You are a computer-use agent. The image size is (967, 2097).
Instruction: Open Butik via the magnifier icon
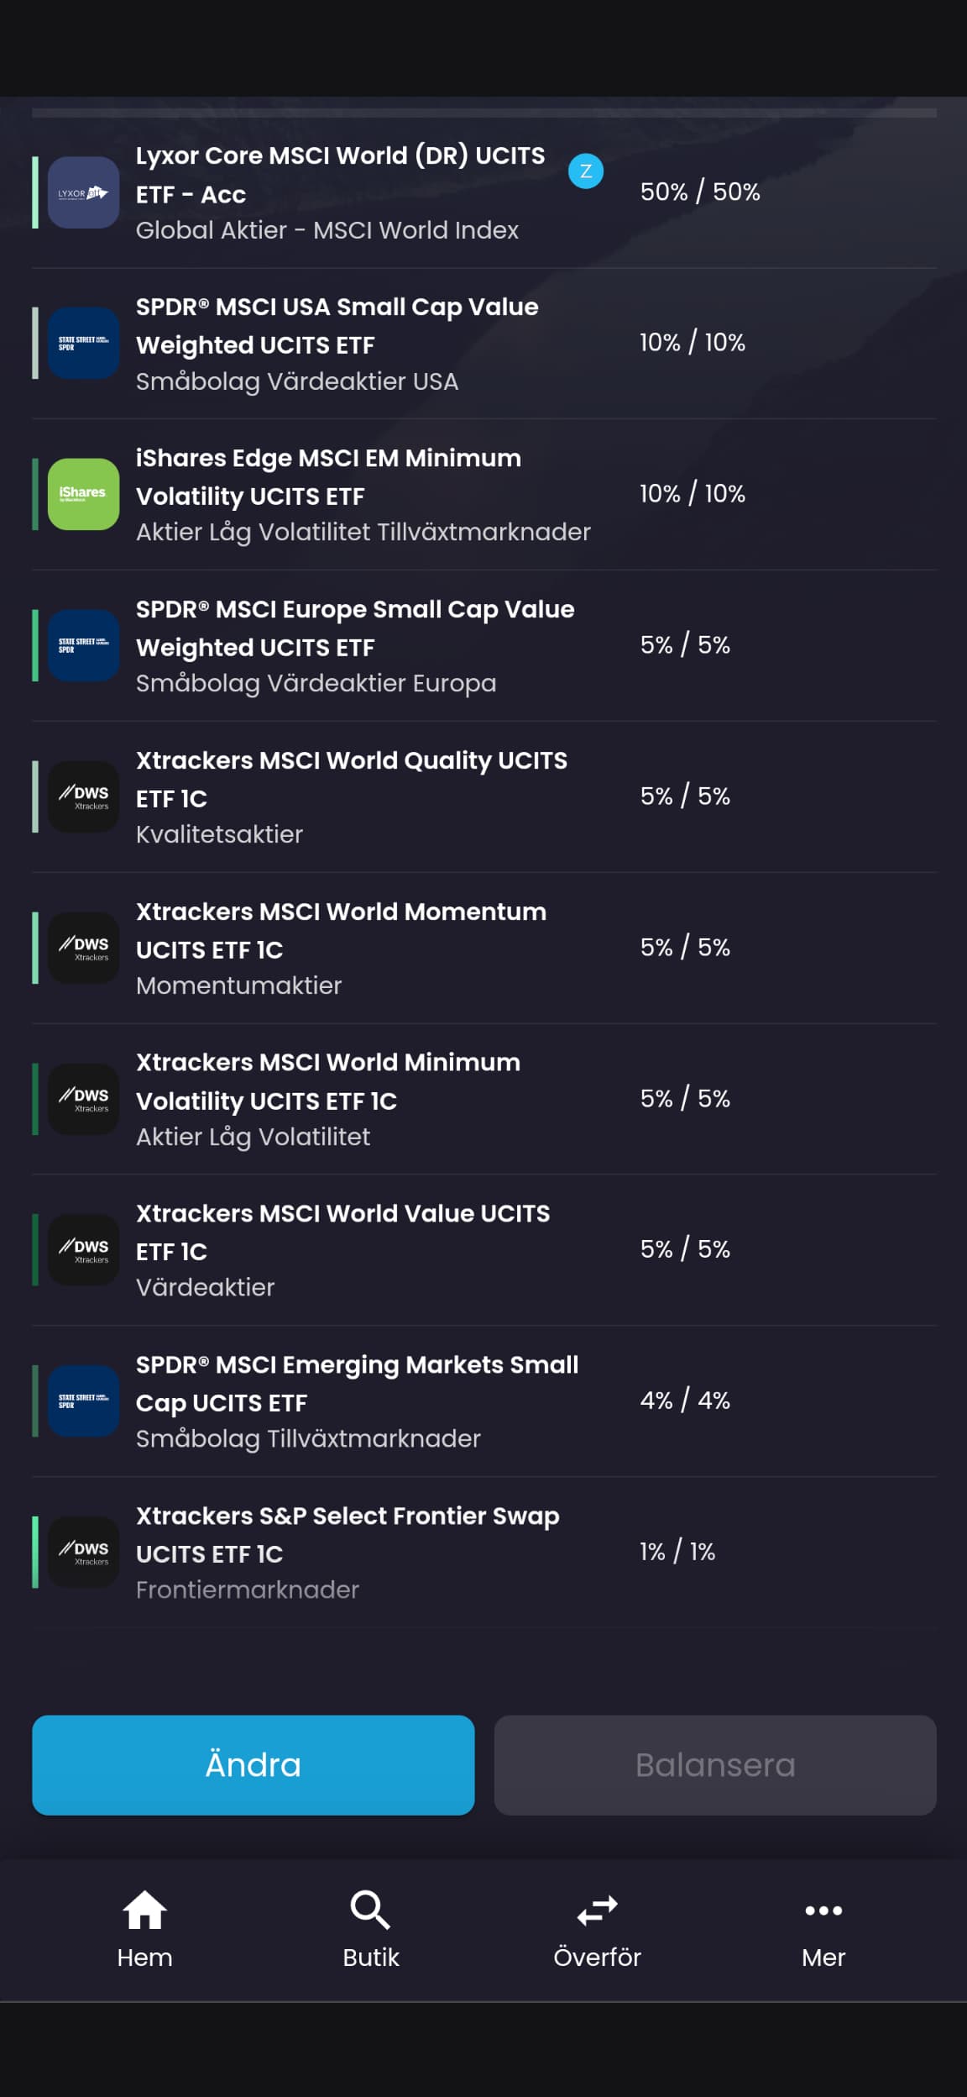pos(370,1911)
